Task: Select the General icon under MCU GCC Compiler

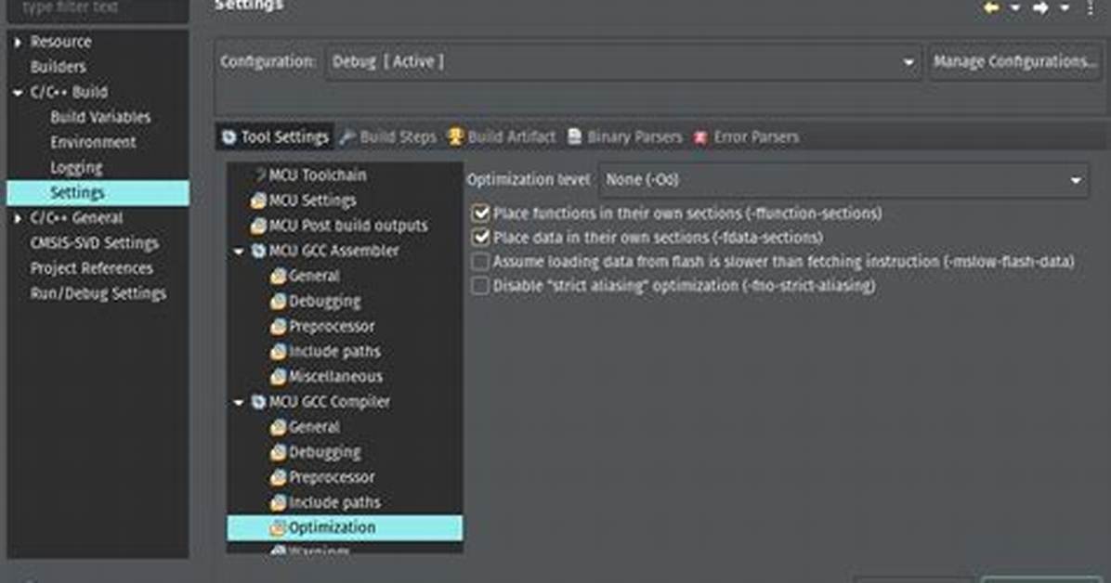Action: click(279, 427)
